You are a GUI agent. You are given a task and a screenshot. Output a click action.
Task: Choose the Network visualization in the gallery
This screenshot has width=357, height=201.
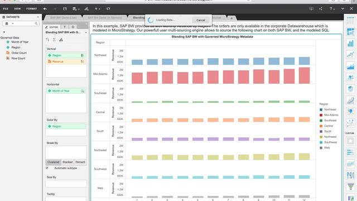[350, 123]
